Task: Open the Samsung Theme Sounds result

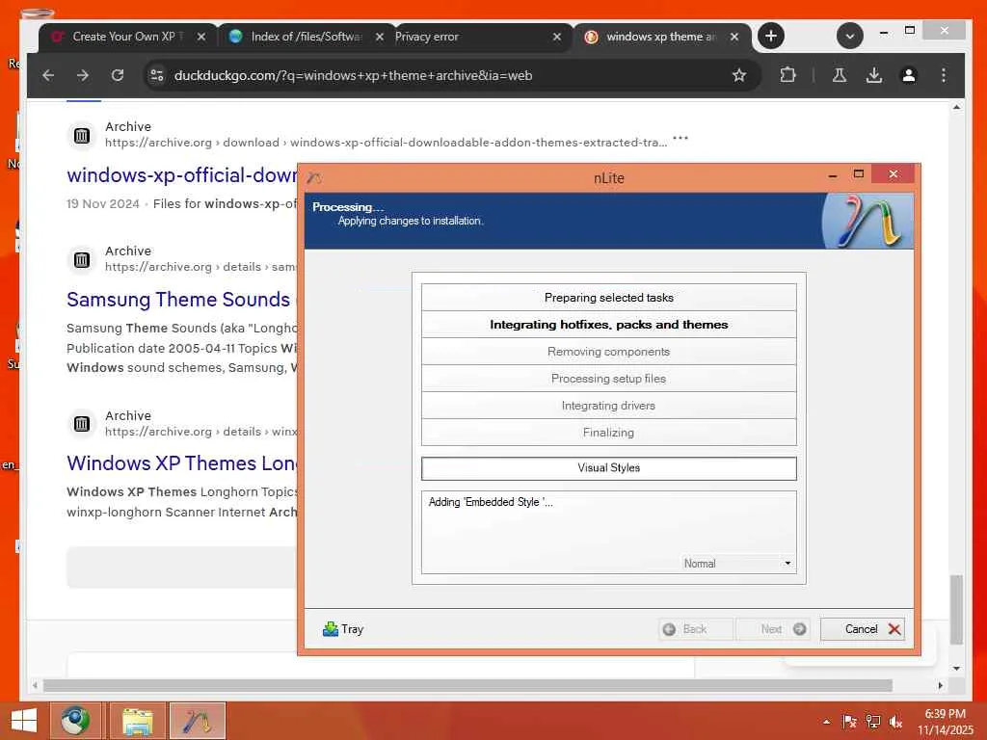Action: click(178, 300)
